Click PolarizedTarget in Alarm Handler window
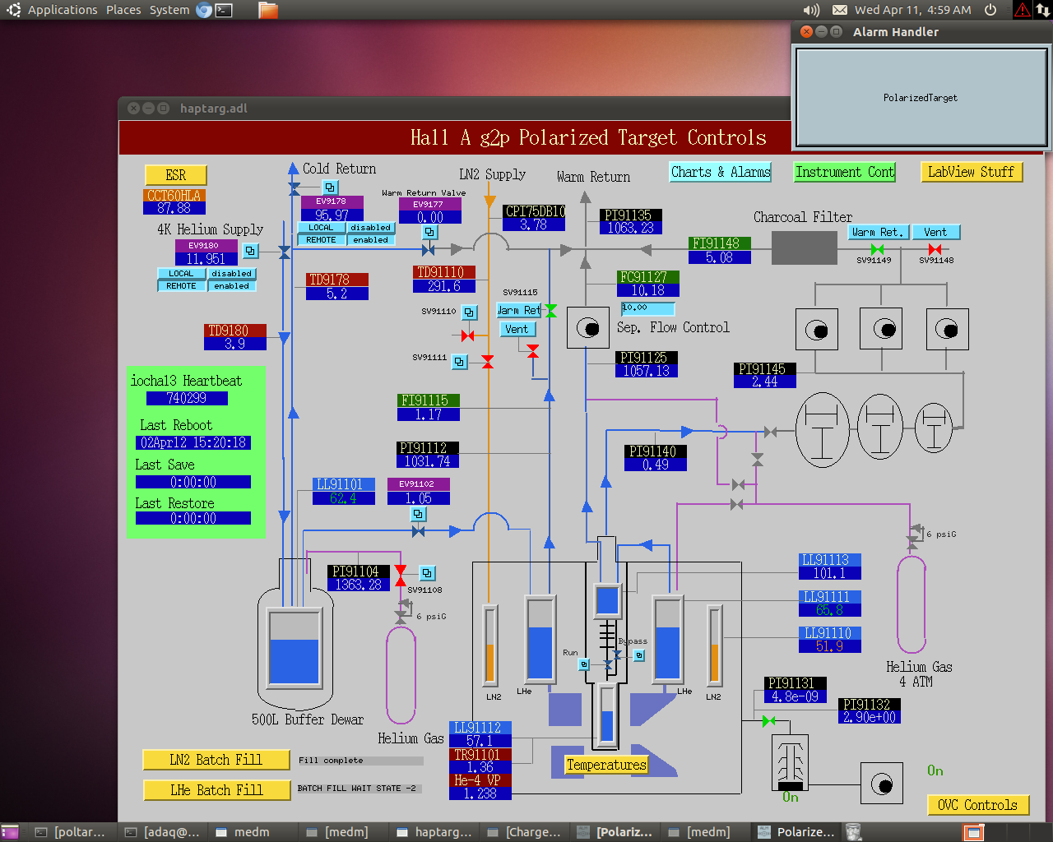The height and width of the screenshot is (842, 1053). (921, 98)
